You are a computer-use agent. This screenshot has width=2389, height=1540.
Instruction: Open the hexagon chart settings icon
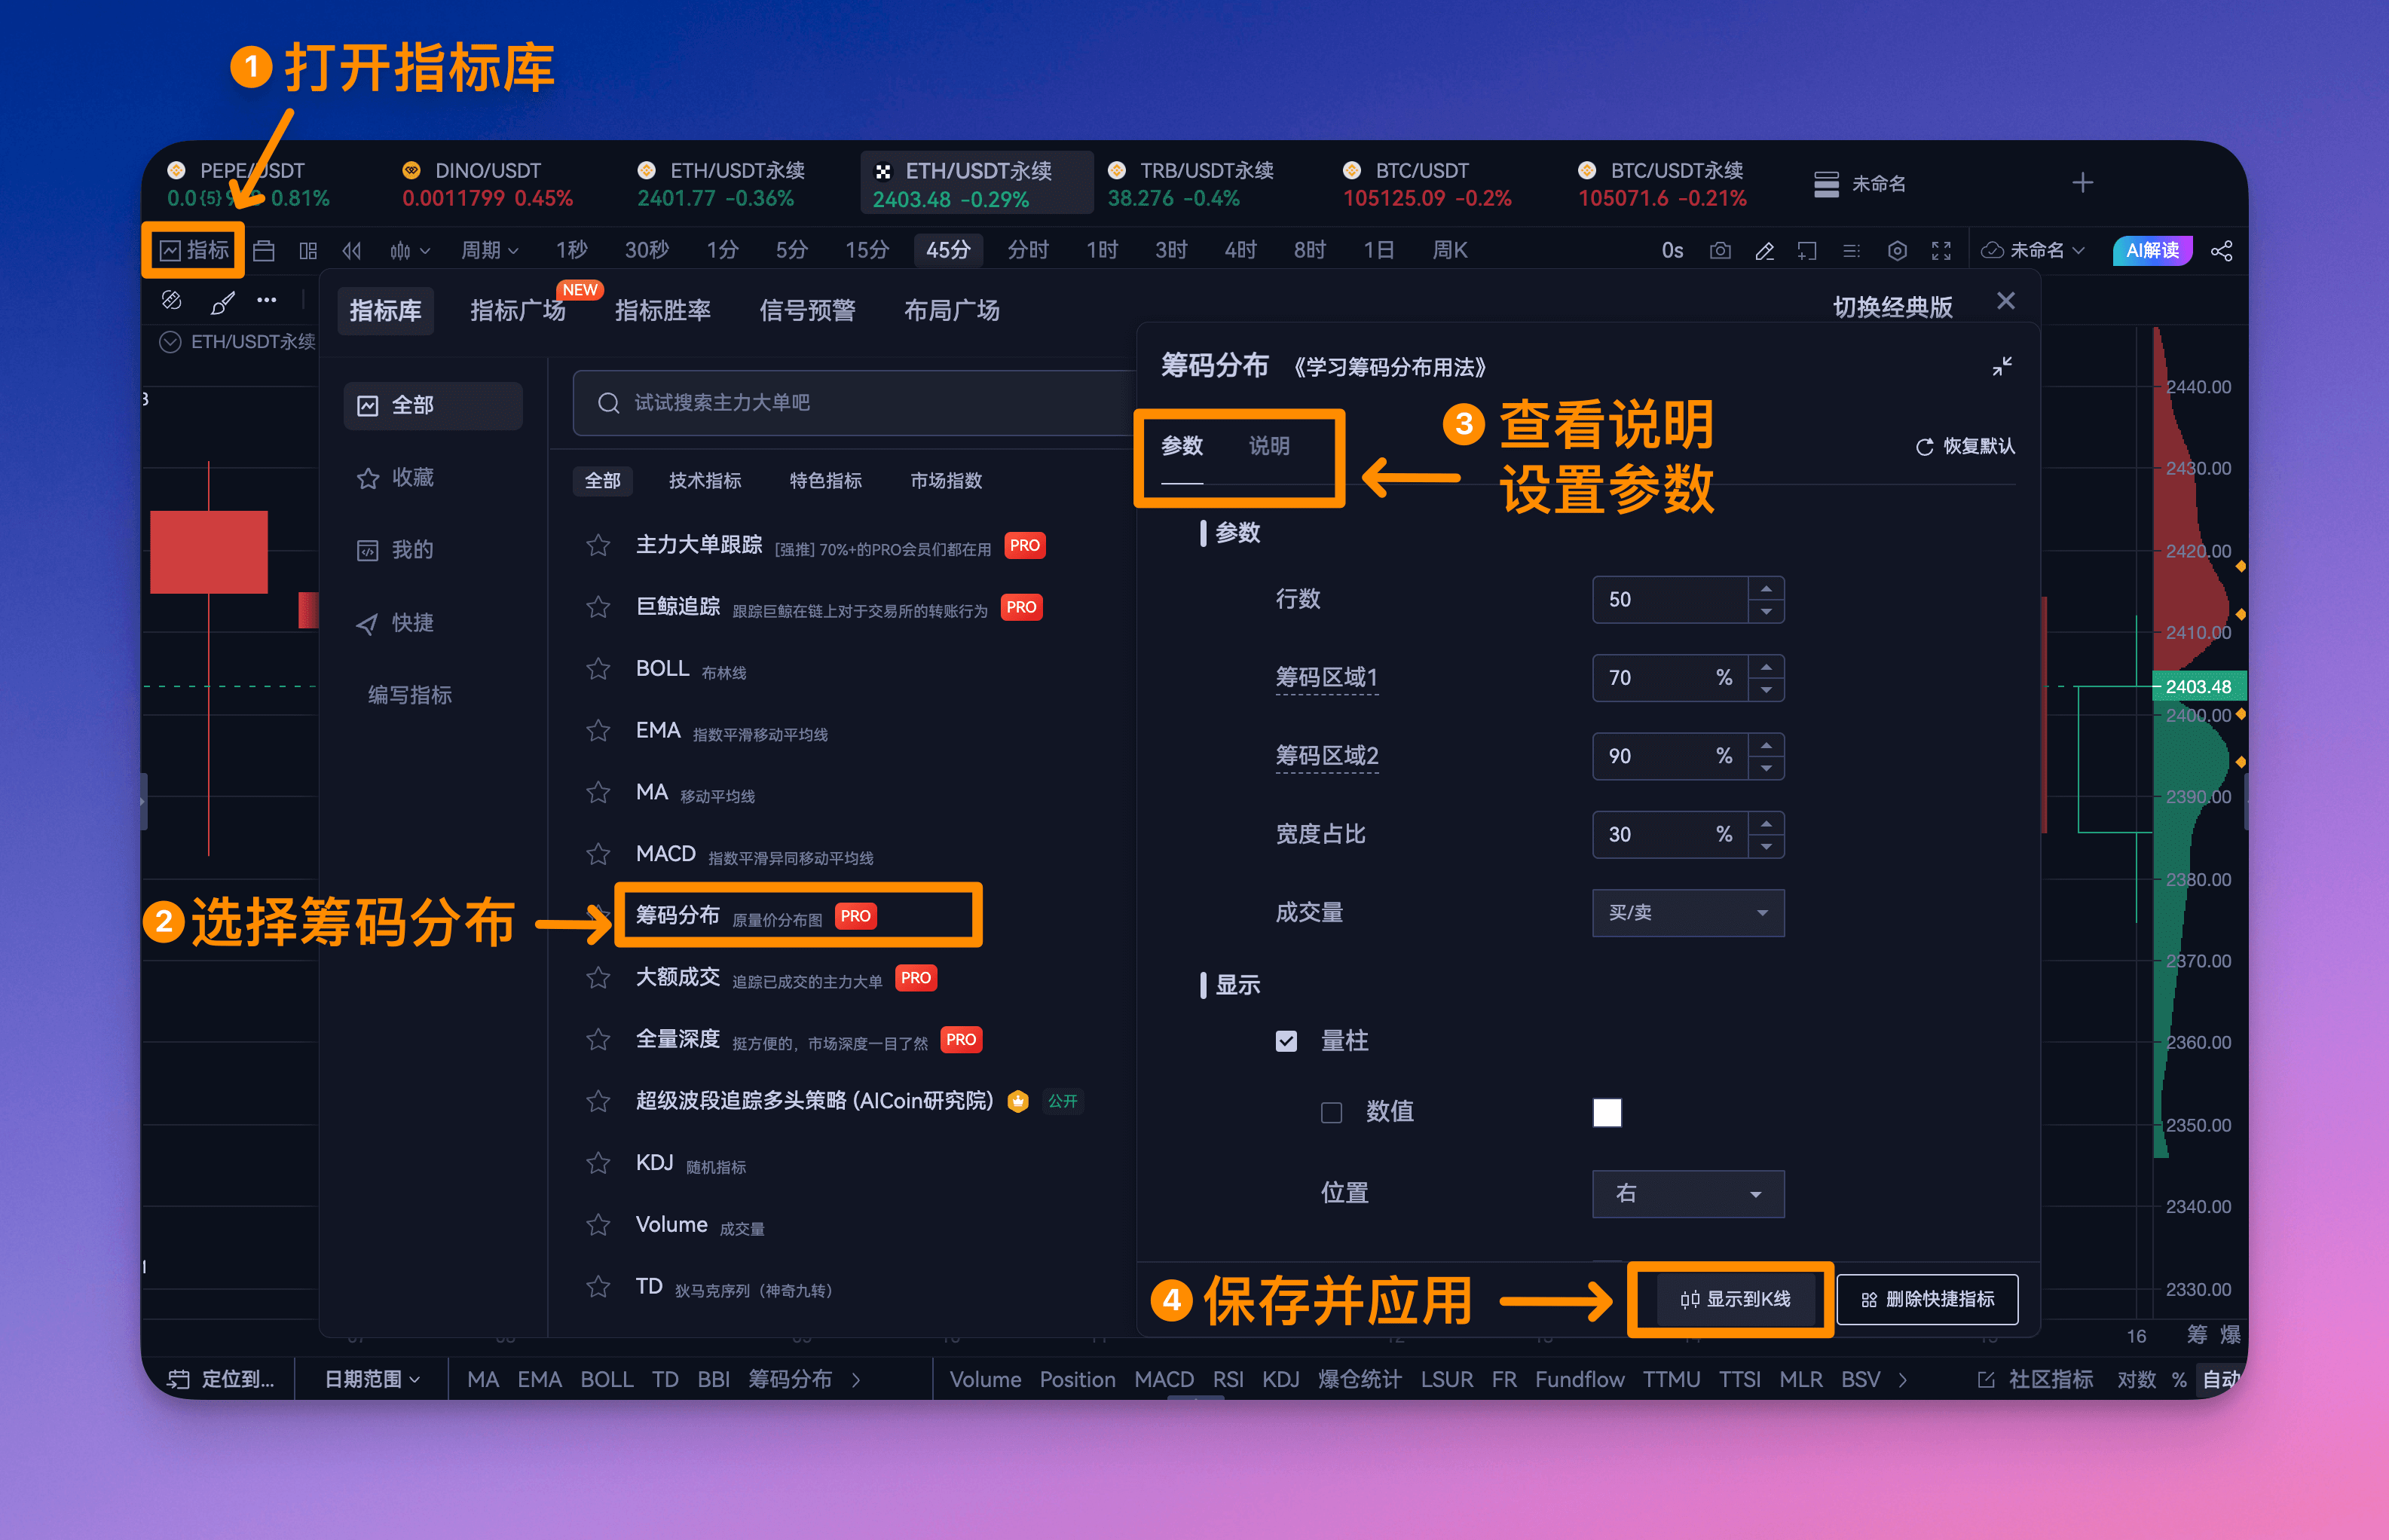[x=1896, y=250]
